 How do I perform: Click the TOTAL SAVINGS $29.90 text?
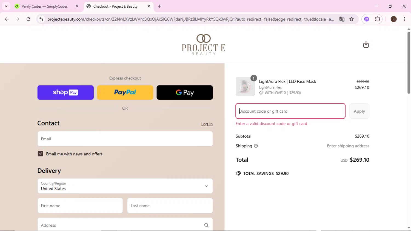[x=266, y=173]
